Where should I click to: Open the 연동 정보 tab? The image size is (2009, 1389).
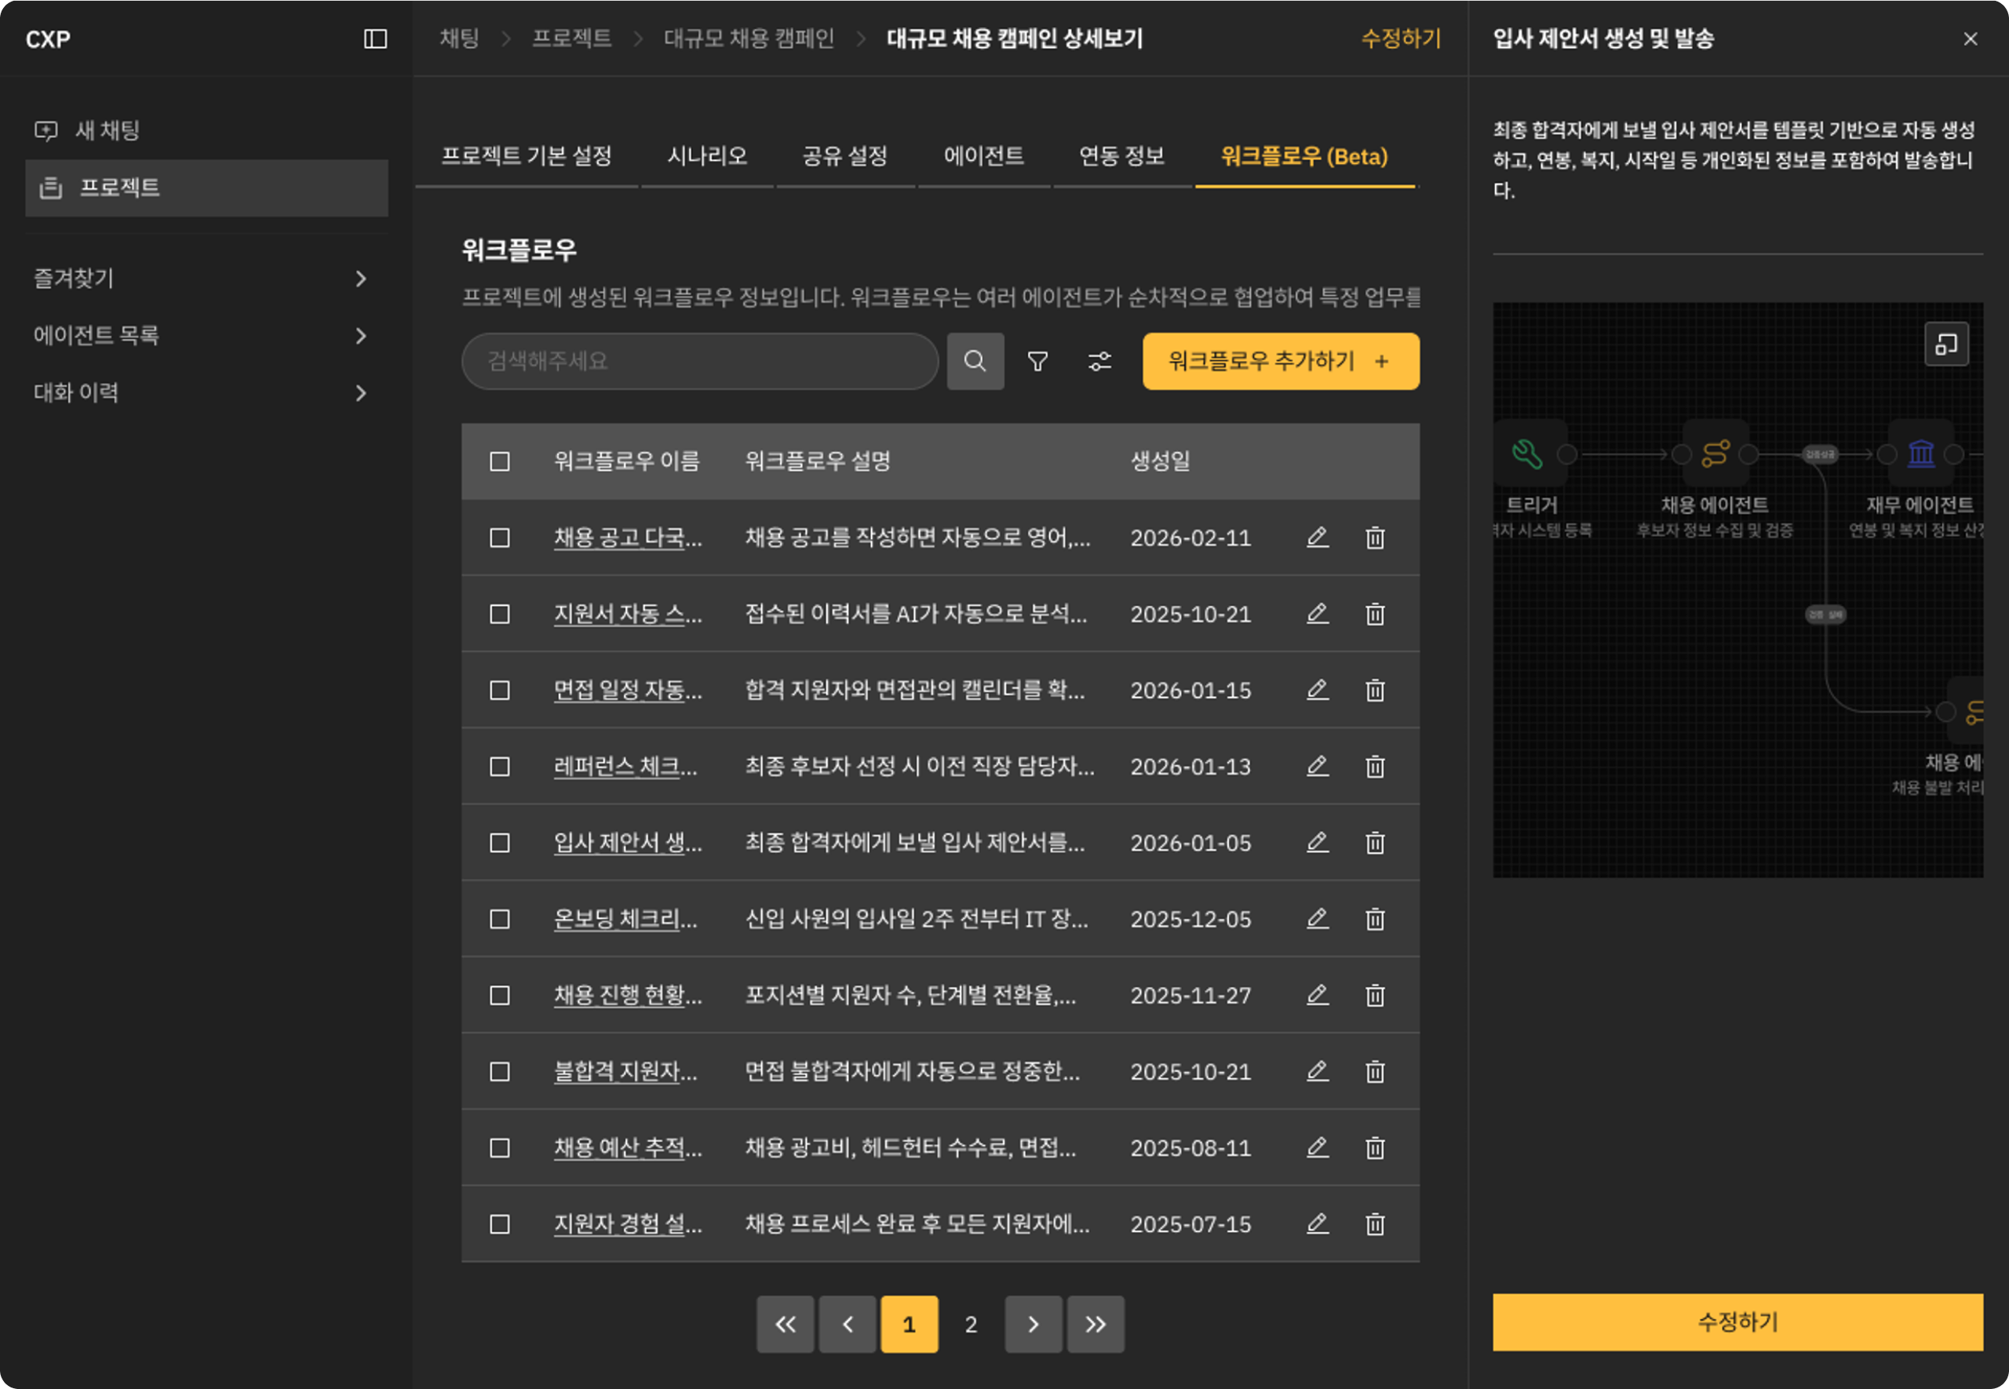(1121, 157)
